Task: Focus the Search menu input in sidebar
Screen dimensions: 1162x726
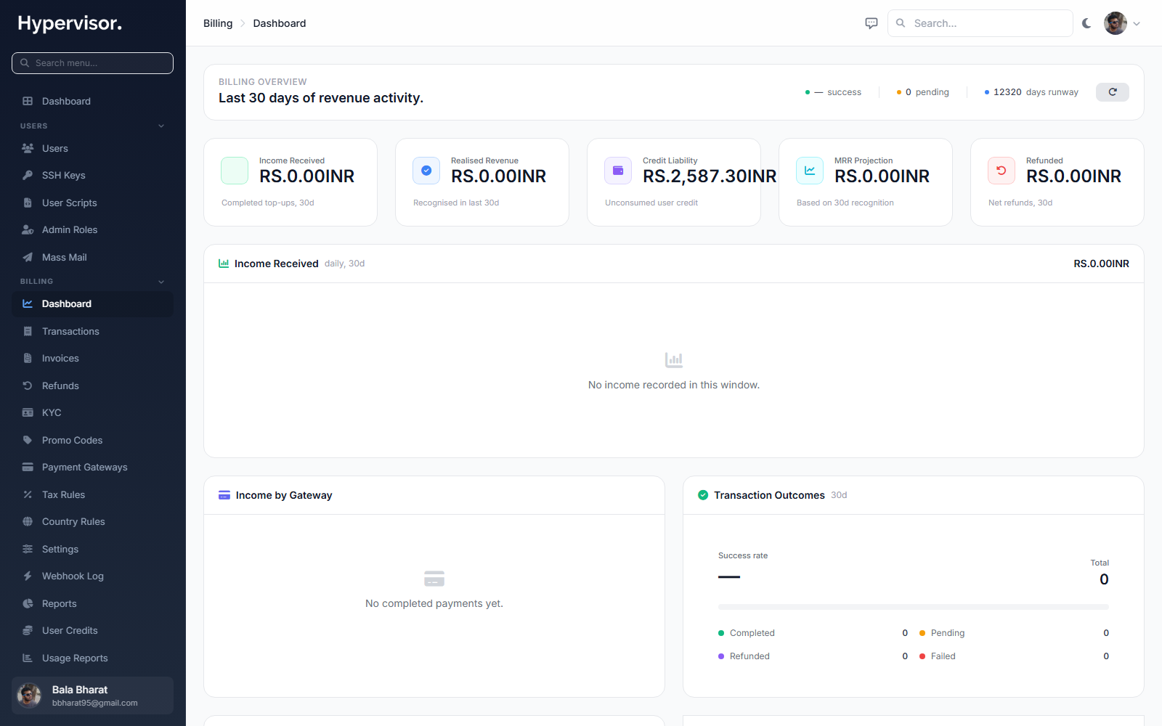Action: (x=92, y=63)
